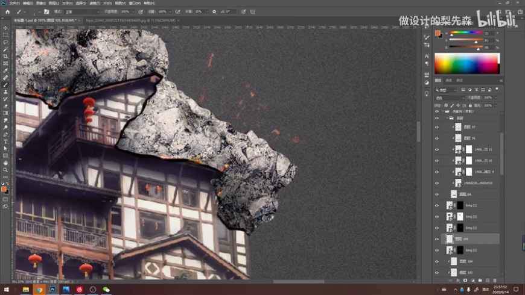Screen dimensions: 525x295
Task: Open smoothing value dropdown arrow
Action: 206,11
